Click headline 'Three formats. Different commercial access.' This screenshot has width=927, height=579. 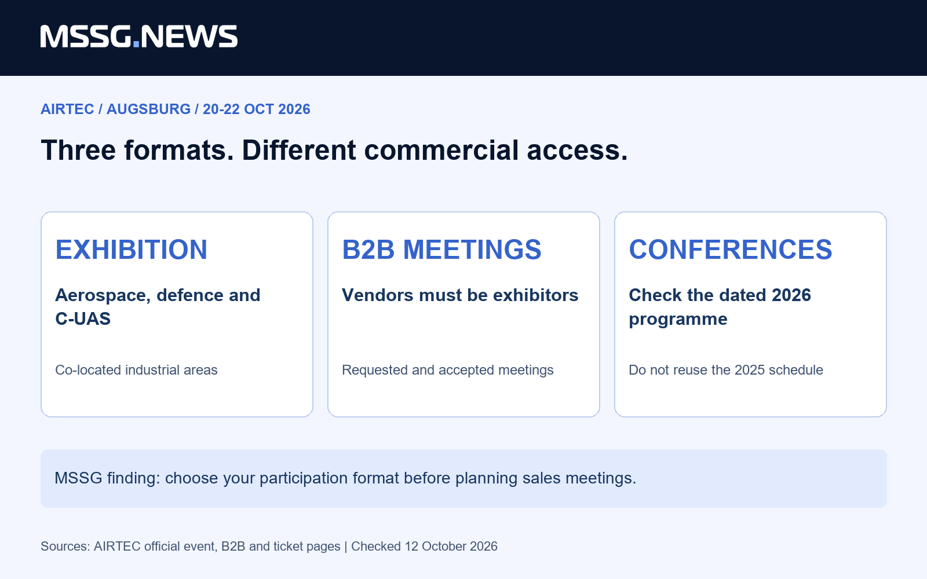point(334,151)
